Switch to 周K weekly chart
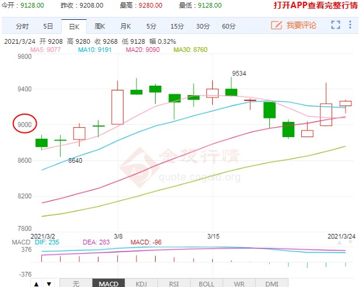The width and height of the screenshot is (359, 287). pyautogui.click(x=100, y=26)
